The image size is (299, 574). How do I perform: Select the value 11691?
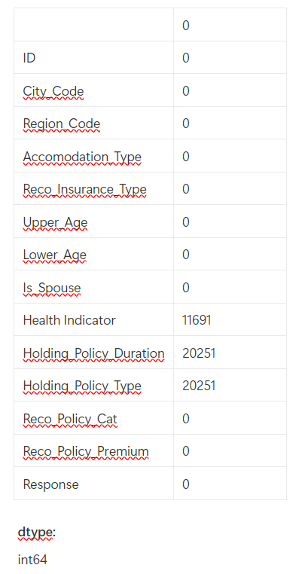(x=197, y=320)
